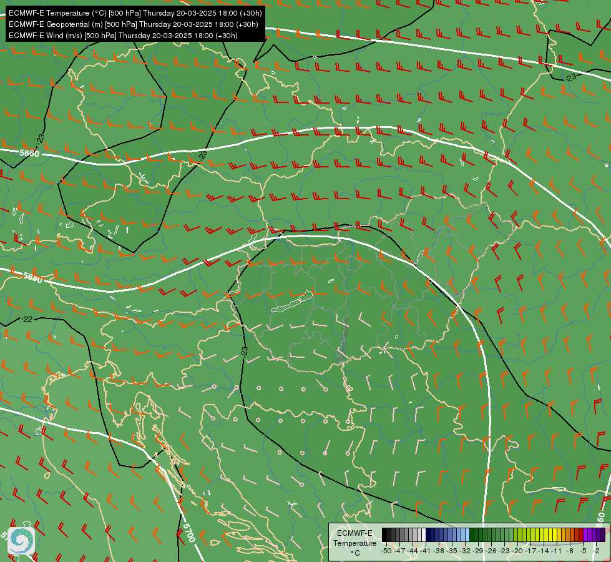The width and height of the screenshot is (611, 562).
Task: Click the -11 value on the color scale
Action: click(x=556, y=551)
